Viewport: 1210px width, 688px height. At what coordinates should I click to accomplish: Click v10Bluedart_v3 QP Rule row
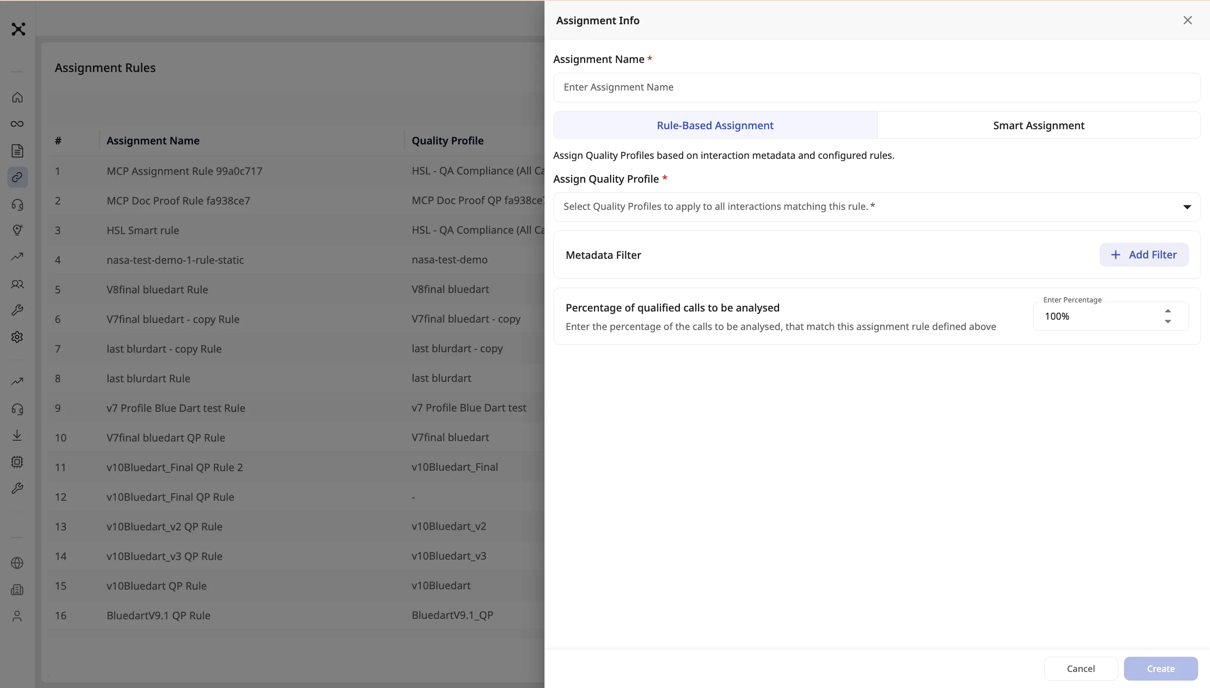(296, 556)
